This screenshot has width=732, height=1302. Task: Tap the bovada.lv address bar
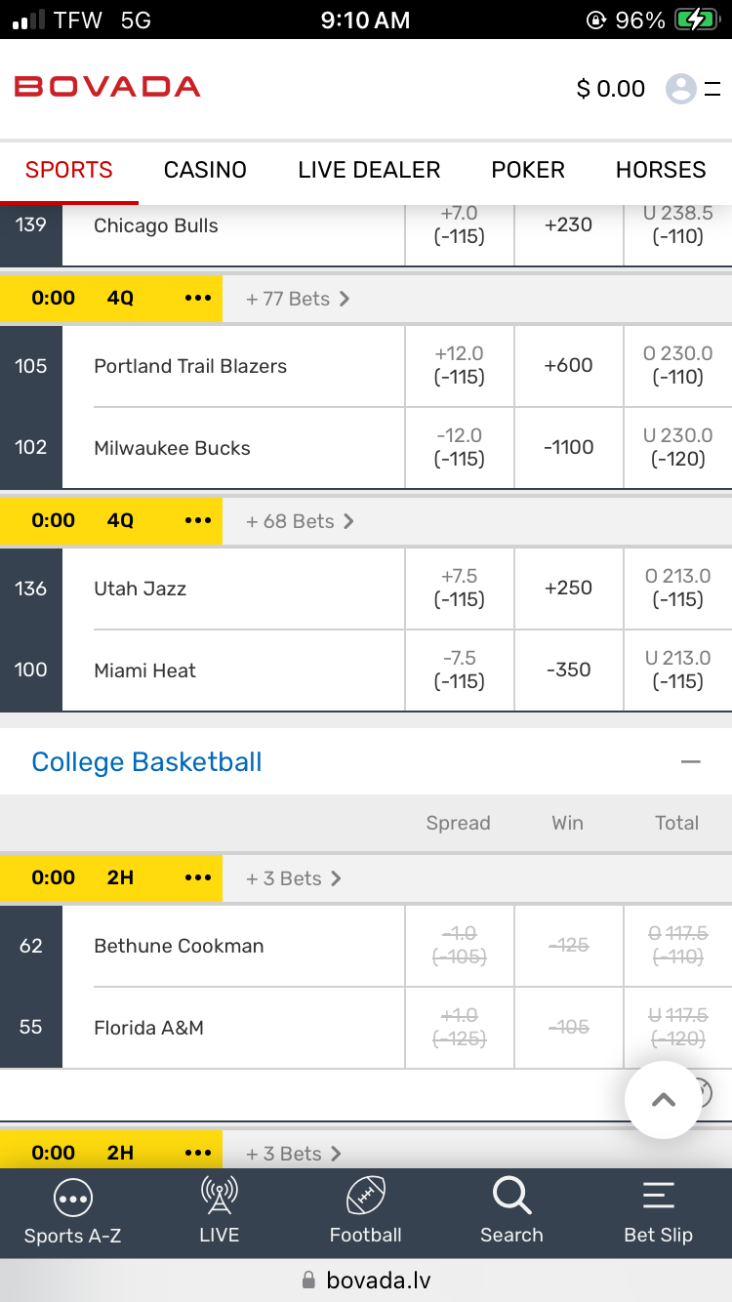(x=366, y=1280)
